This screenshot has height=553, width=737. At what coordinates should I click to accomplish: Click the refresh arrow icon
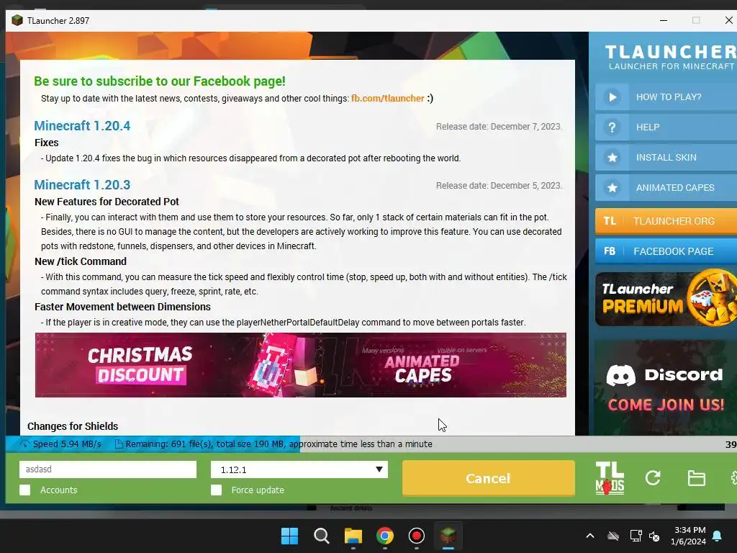(x=653, y=478)
